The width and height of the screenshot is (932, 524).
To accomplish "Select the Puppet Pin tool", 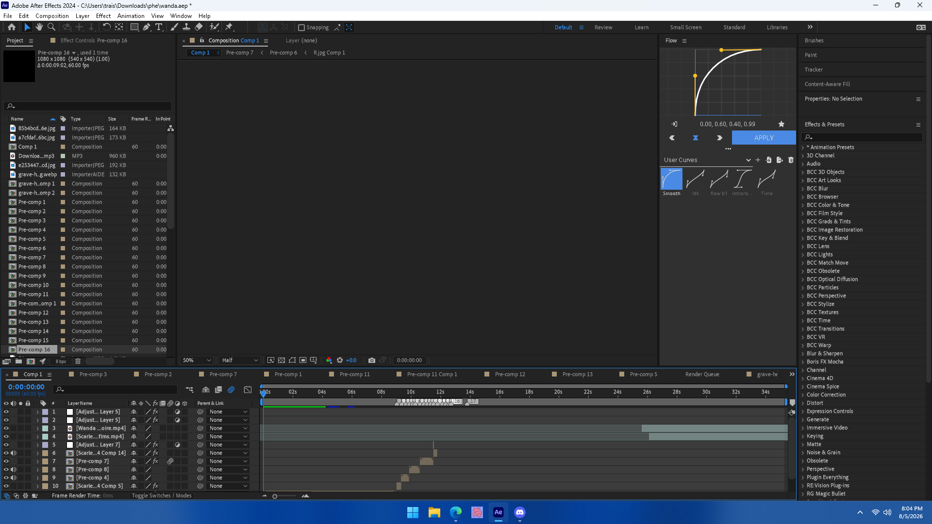I will [x=229, y=27].
